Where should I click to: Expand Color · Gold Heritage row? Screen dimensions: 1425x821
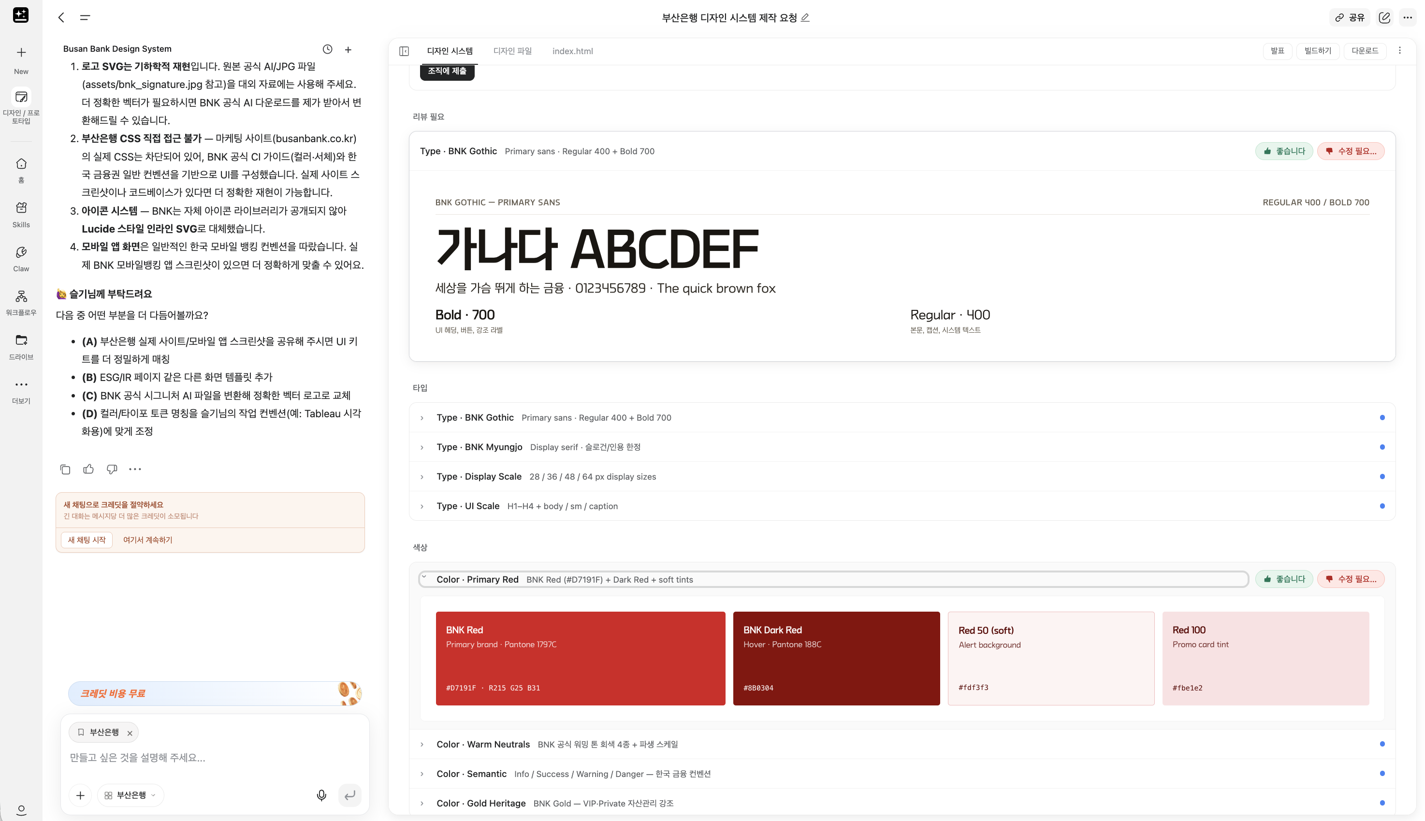point(902,803)
